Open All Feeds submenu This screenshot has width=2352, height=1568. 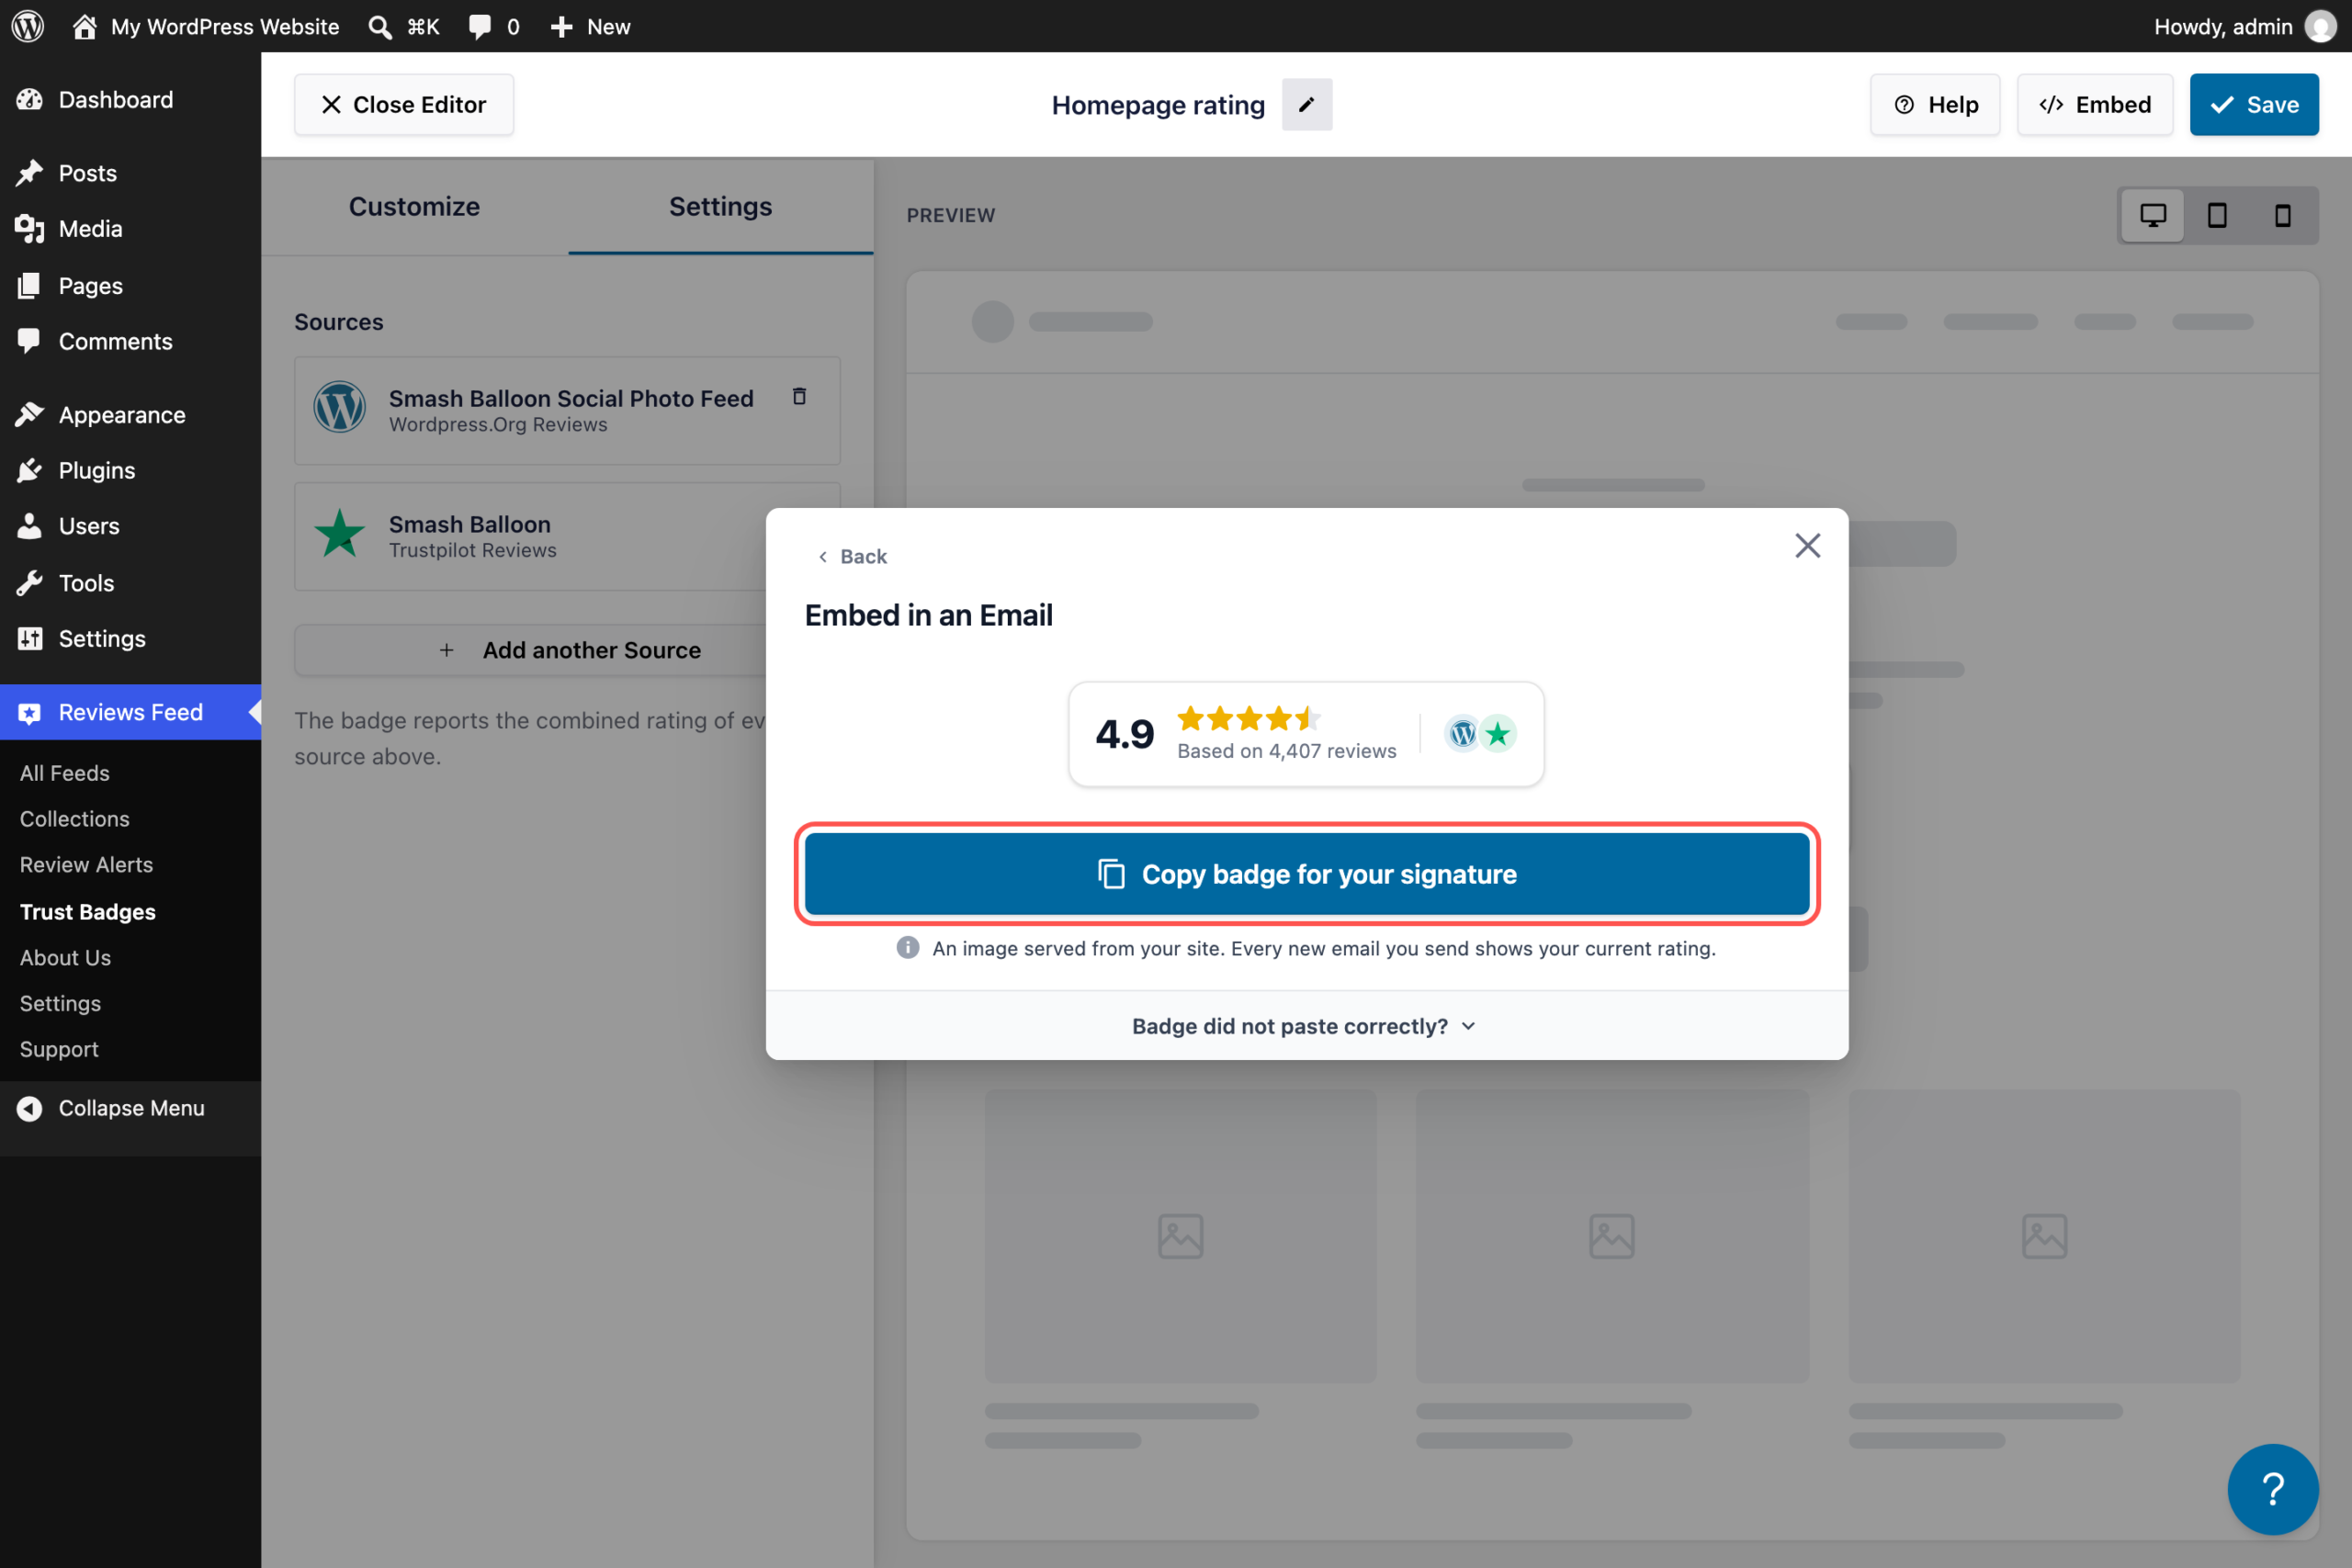point(65,773)
